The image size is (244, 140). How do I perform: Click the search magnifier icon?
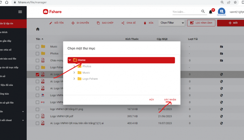click(x=203, y=11)
